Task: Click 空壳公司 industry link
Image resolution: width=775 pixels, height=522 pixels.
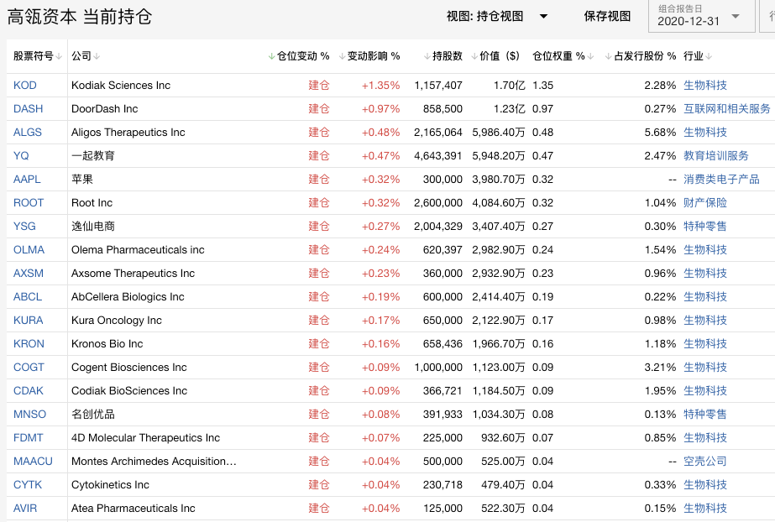Action: coord(705,462)
